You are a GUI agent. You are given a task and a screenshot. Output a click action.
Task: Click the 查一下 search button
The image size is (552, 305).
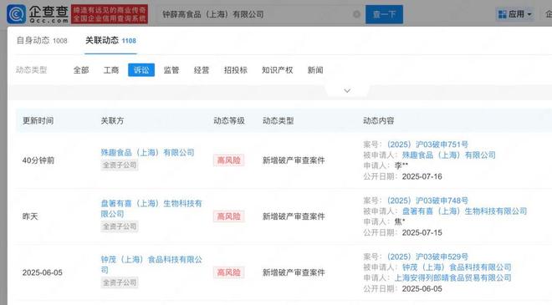click(x=384, y=14)
